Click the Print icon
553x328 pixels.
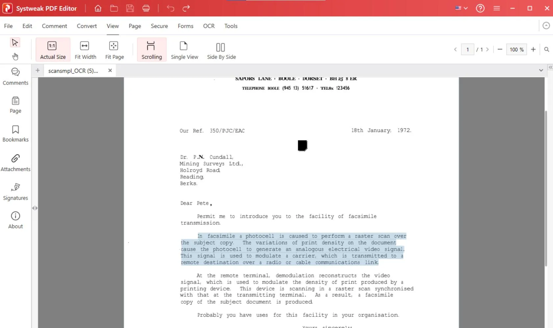click(x=146, y=8)
